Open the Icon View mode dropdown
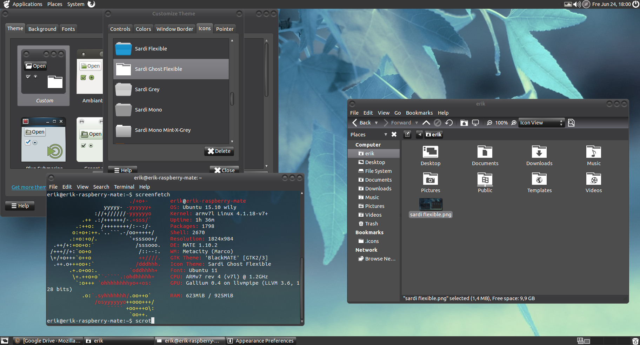Screen dimensions: 640x345 (x=541, y=123)
